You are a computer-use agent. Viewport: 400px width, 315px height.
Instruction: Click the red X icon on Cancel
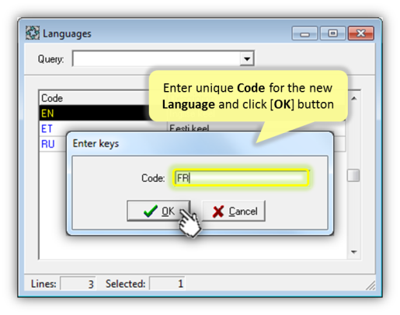218,212
